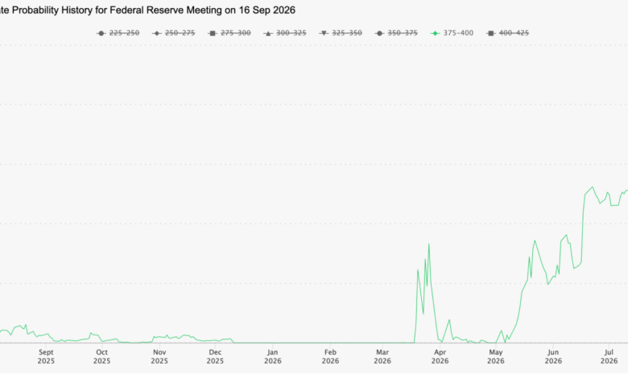Click the Jul 2026 axis label
Viewport: 628px width, 378px height.
click(609, 356)
